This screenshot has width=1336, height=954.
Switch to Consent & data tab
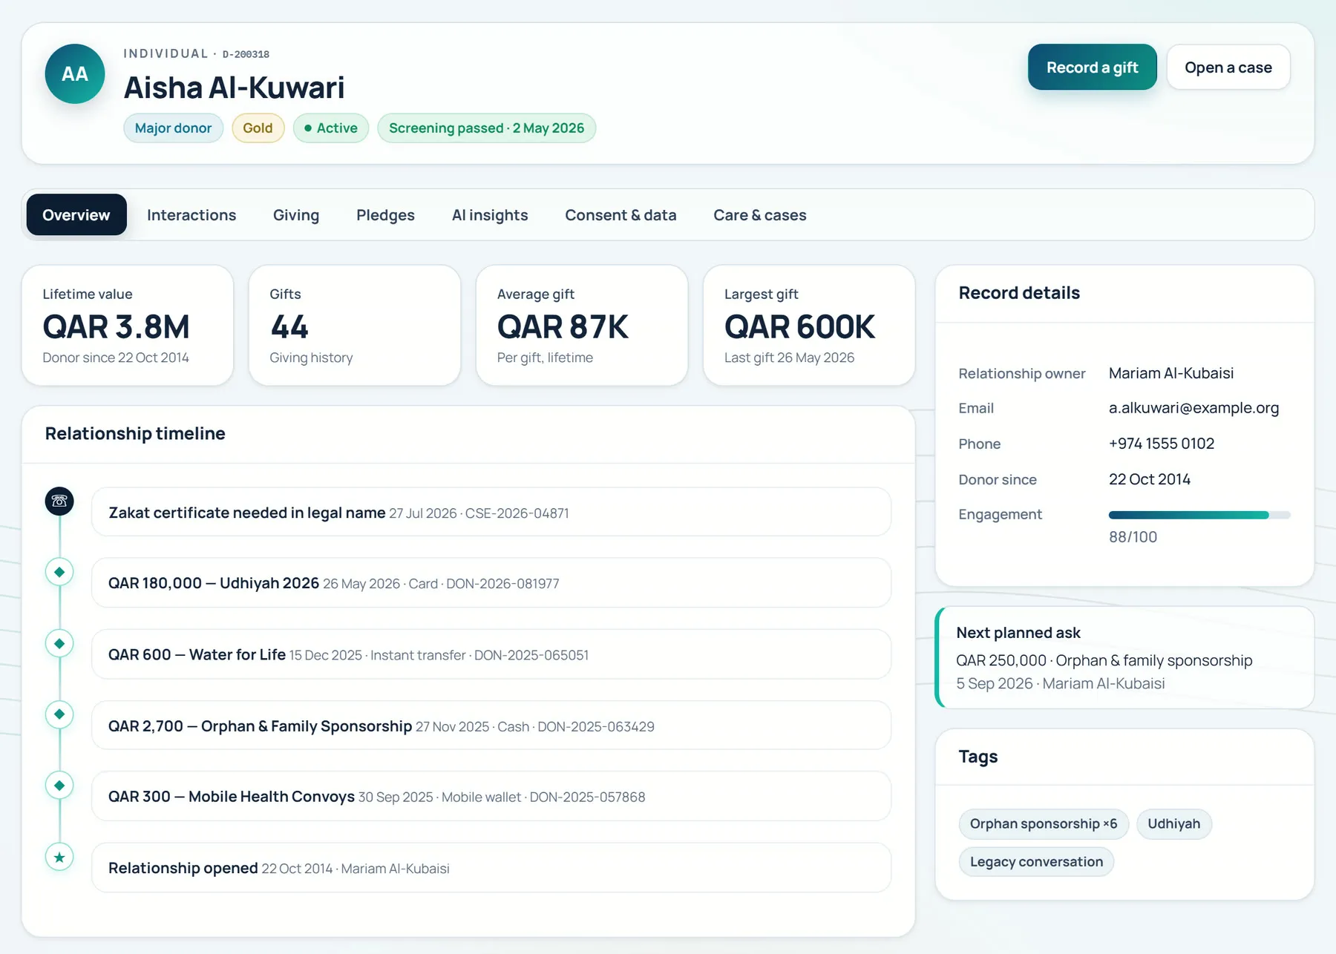(620, 215)
